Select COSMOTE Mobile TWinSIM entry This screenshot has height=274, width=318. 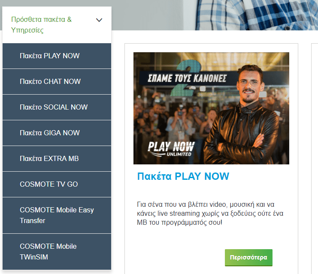(x=57, y=252)
